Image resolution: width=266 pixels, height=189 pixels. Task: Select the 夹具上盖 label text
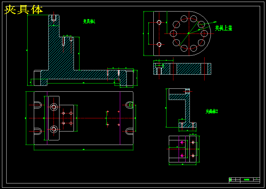coord(224,28)
